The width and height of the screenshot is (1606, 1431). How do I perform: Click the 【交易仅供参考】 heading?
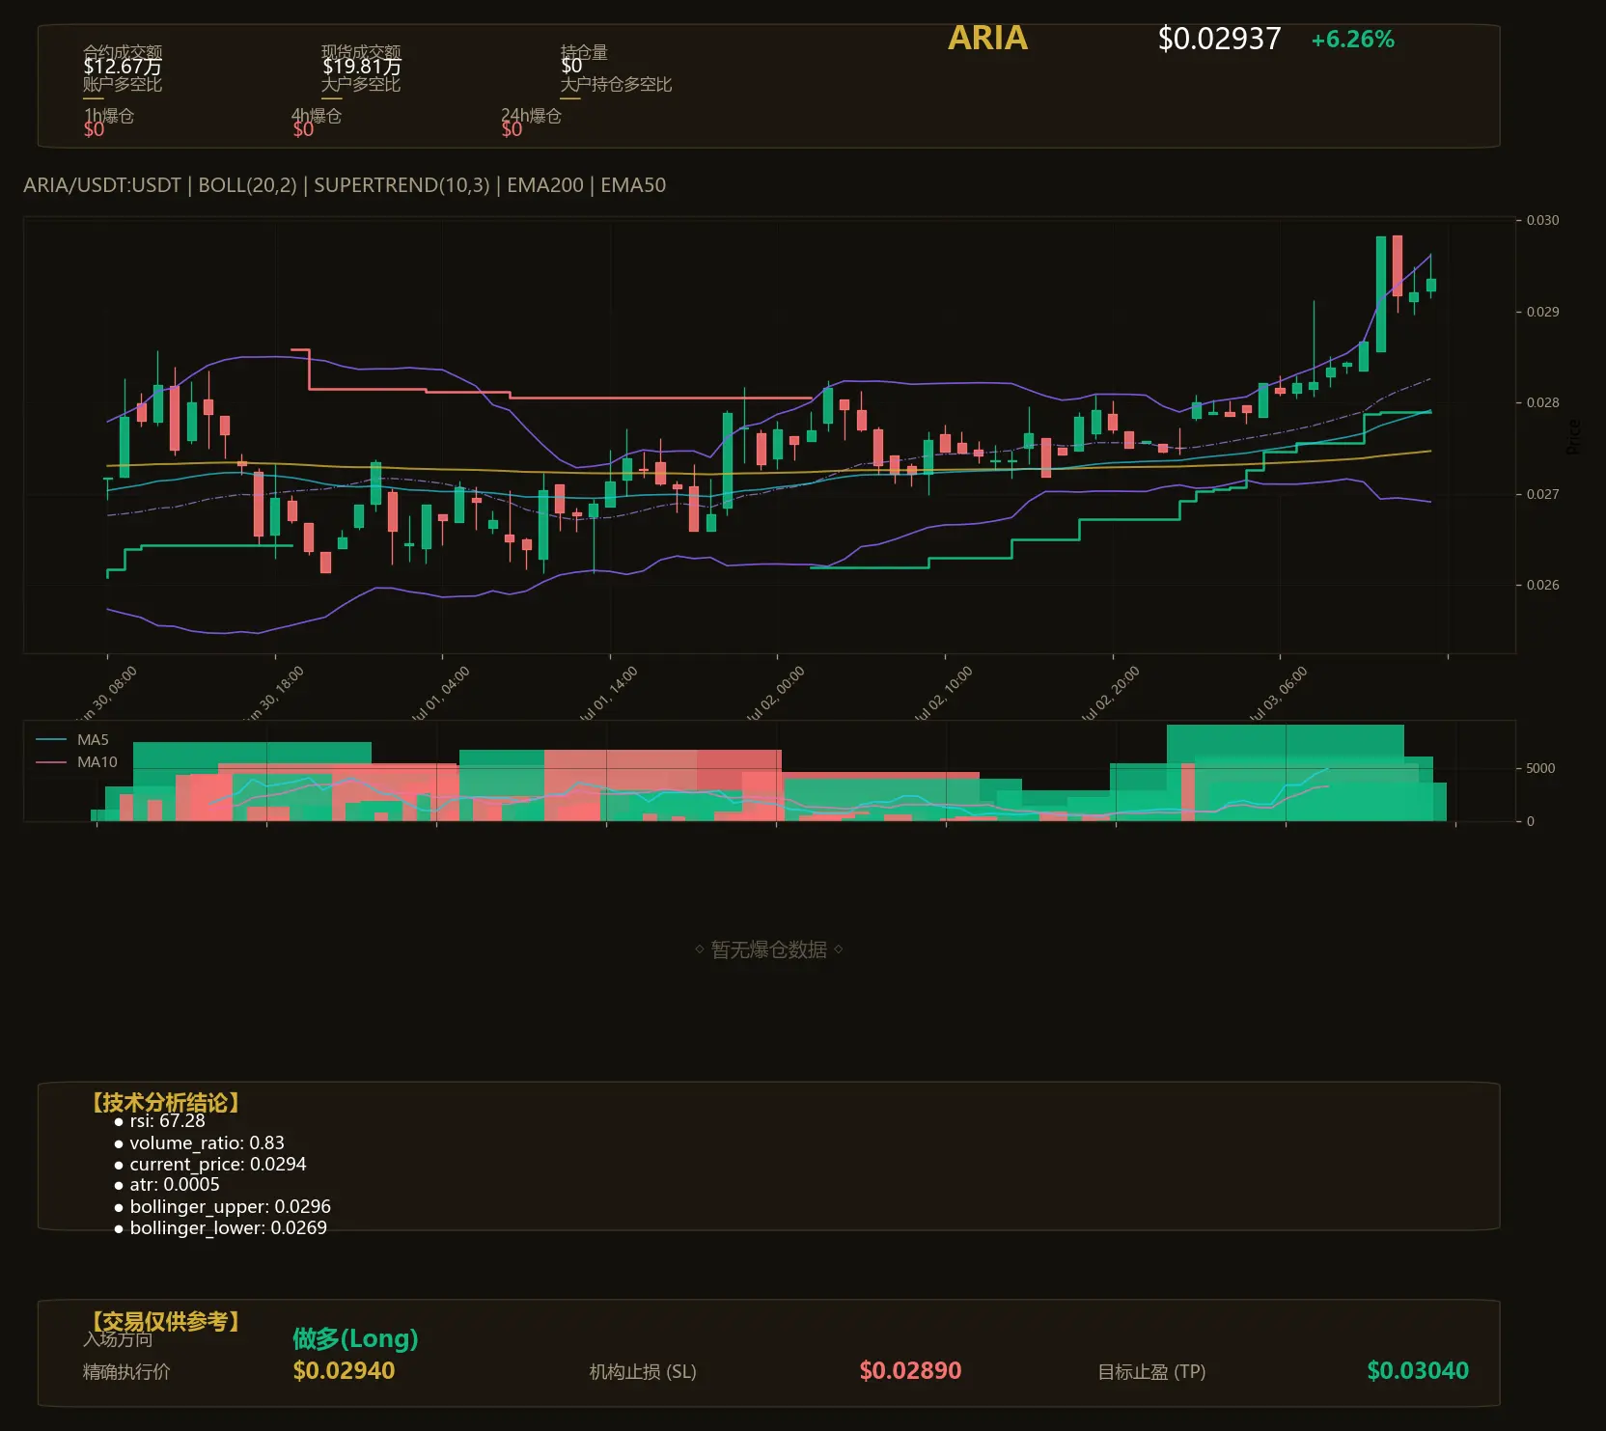click(x=164, y=1321)
